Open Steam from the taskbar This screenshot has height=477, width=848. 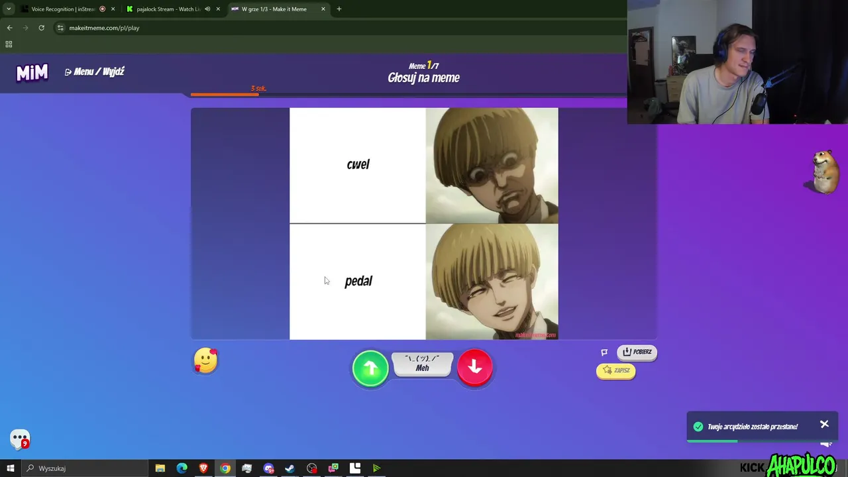[290, 468]
